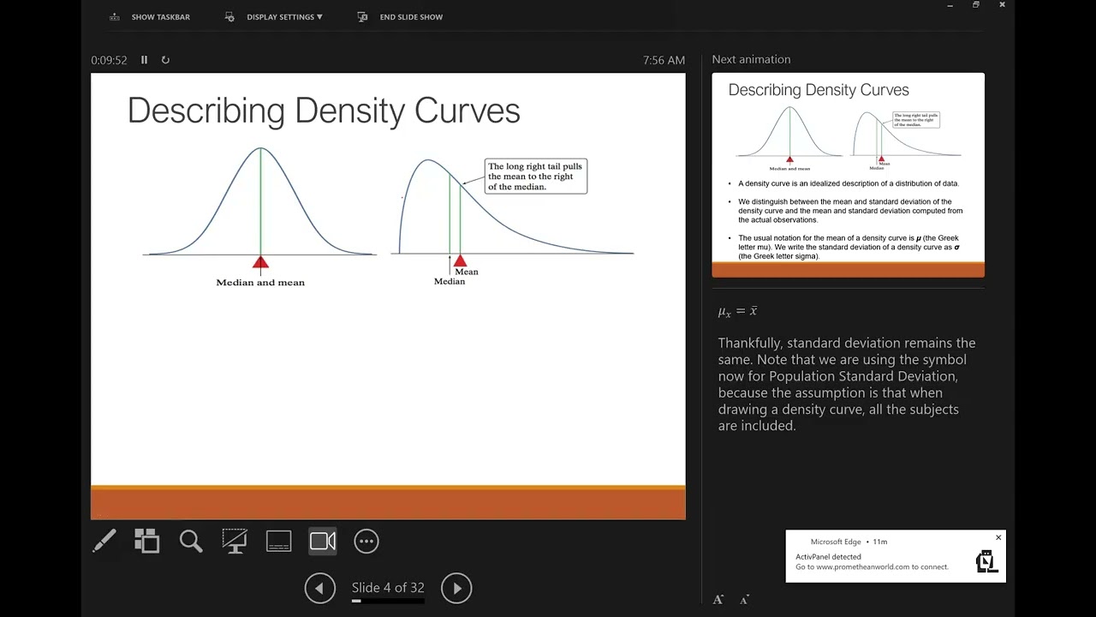Click the speaker notes paragraph

click(847, 384)
